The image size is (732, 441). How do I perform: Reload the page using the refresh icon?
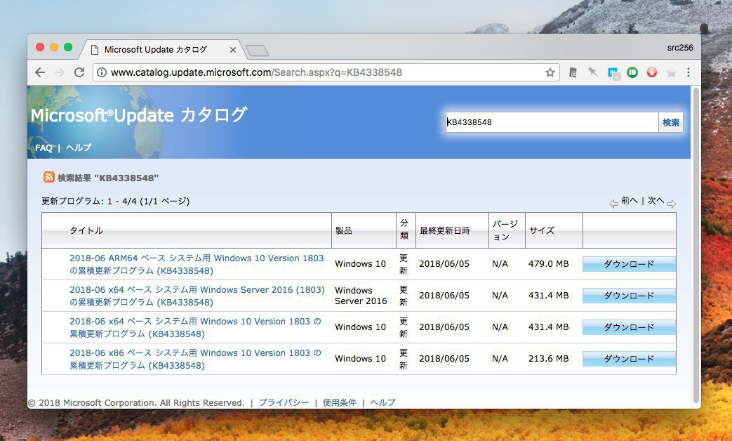[79, 72]
